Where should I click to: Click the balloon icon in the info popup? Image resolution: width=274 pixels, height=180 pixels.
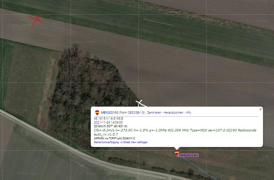(97, 113)
